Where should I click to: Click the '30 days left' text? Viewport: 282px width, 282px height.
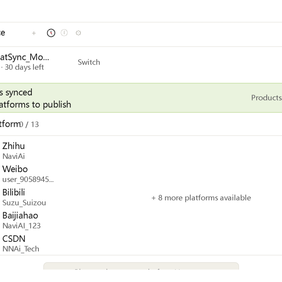[x=24, y=67]
